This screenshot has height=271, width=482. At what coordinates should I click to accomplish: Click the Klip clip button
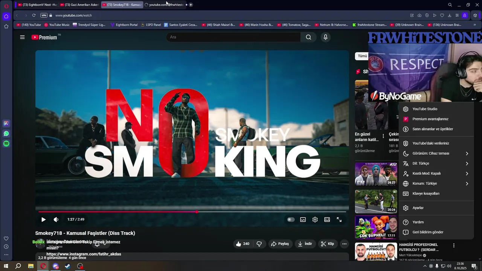327,244
